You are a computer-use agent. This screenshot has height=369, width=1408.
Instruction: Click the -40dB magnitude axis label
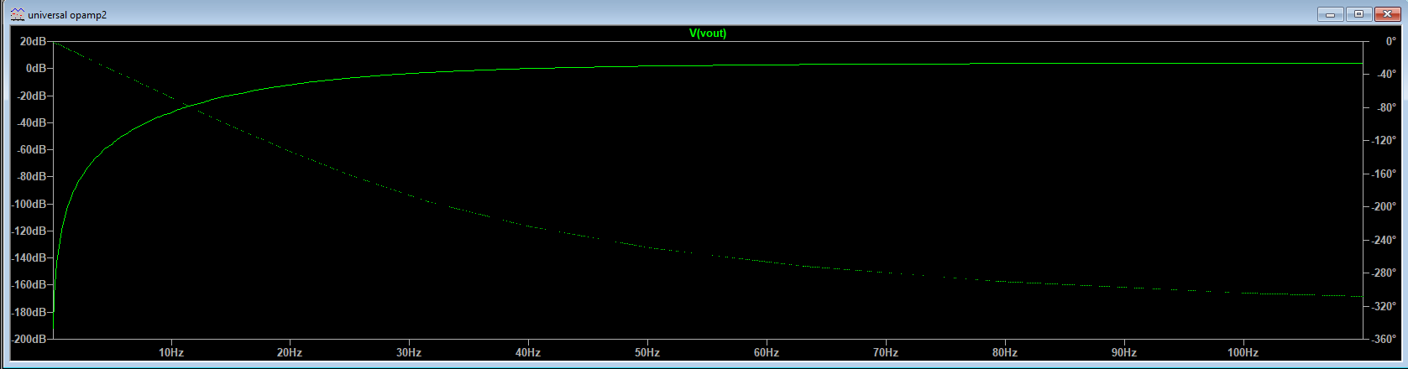[31, 122]
